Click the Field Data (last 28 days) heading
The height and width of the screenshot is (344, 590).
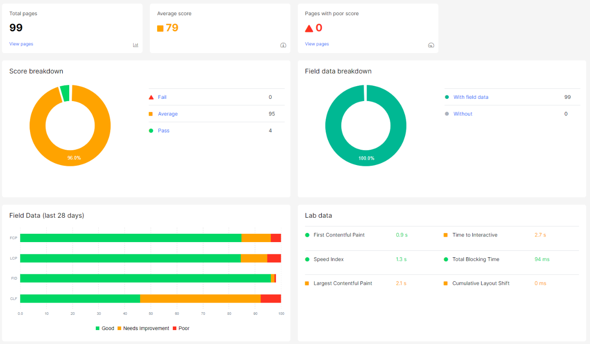[x=47, y=216]
